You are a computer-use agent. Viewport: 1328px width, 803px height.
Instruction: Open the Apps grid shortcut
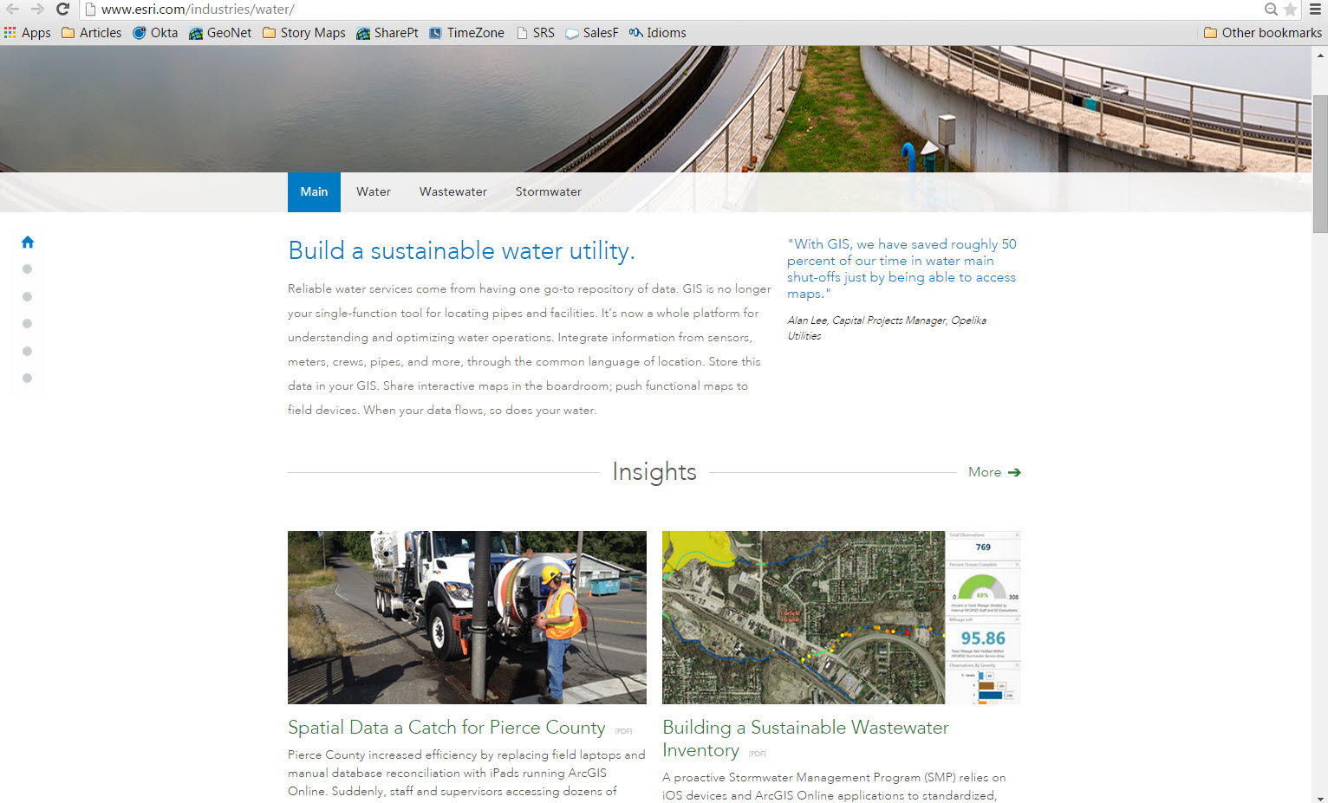(x=27, y=33)
